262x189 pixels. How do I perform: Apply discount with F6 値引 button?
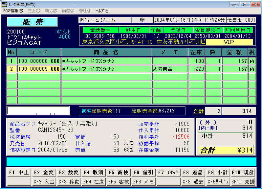point(143,172)
